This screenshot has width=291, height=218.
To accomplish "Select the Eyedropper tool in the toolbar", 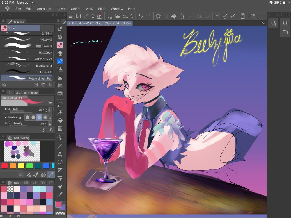I will (60, 194).
